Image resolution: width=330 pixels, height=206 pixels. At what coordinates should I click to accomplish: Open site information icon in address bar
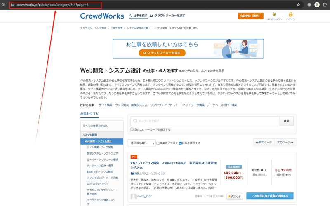point(12,5)
